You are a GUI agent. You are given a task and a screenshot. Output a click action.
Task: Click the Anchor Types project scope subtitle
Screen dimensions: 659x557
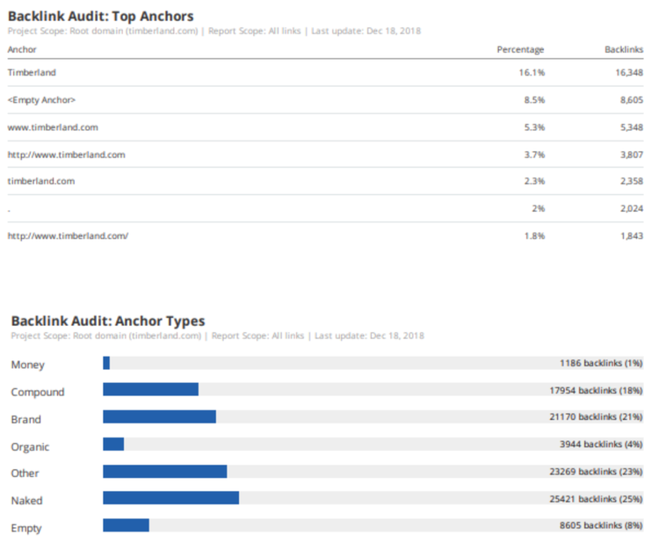[218, 336]
